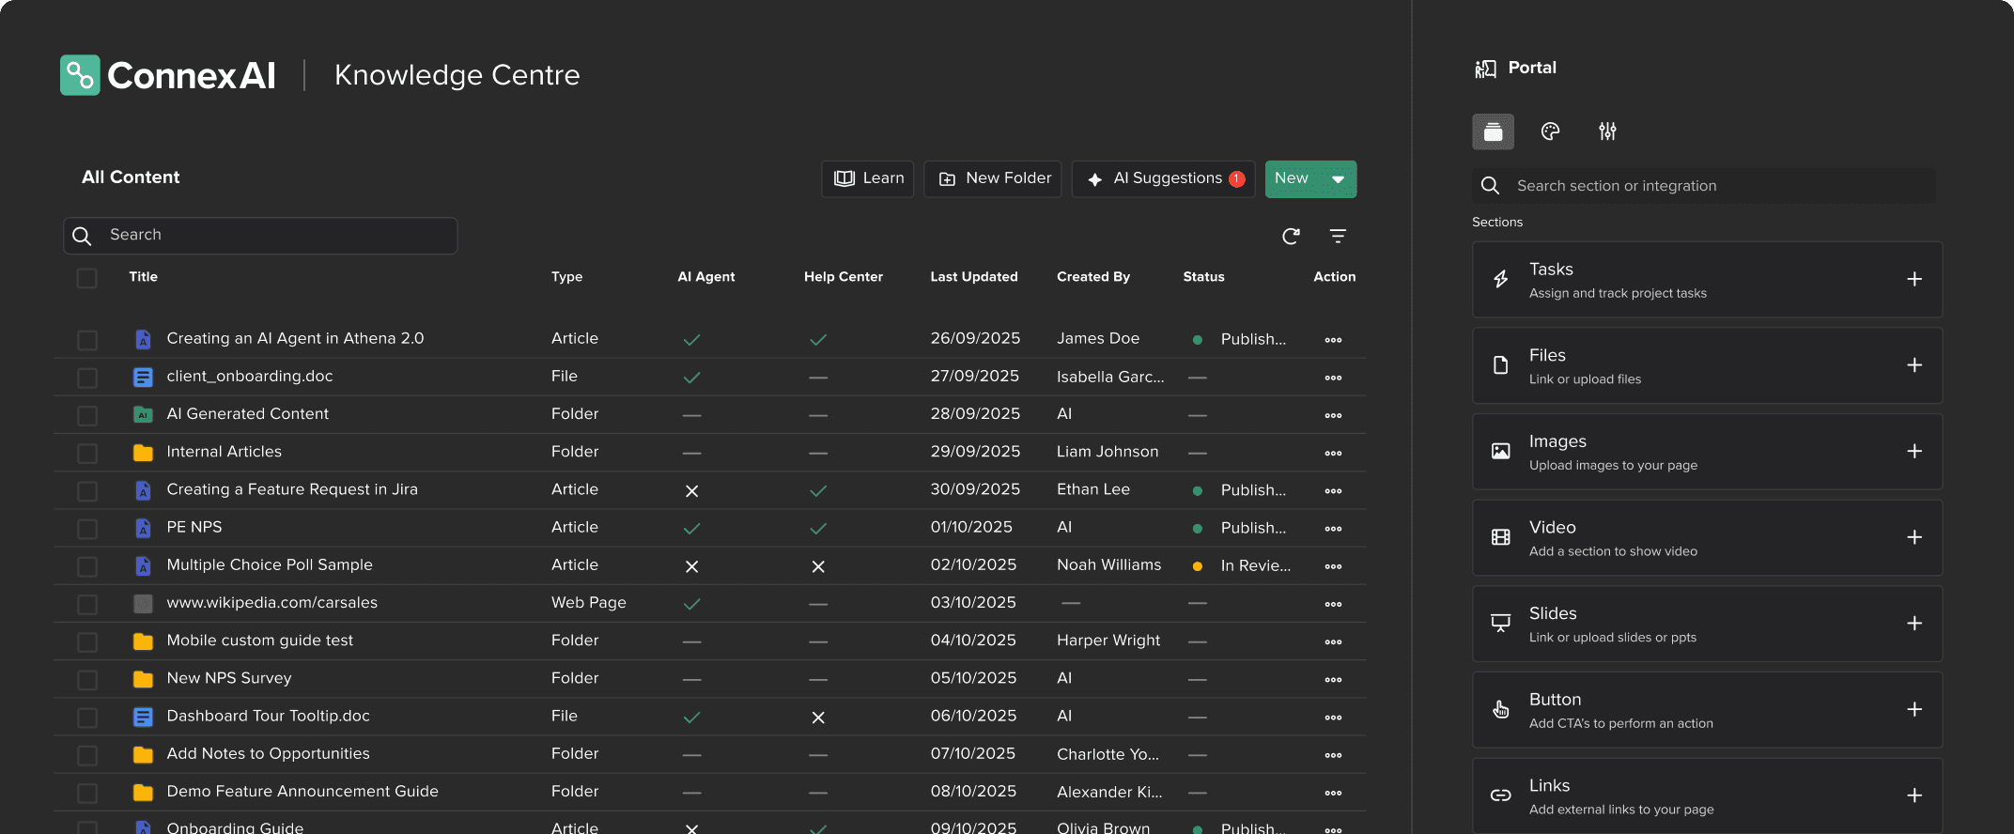The height and width of the screenshot is (834, 2014).
Task: Click the Web Page type cell
Action: click(x=589, y=603)
